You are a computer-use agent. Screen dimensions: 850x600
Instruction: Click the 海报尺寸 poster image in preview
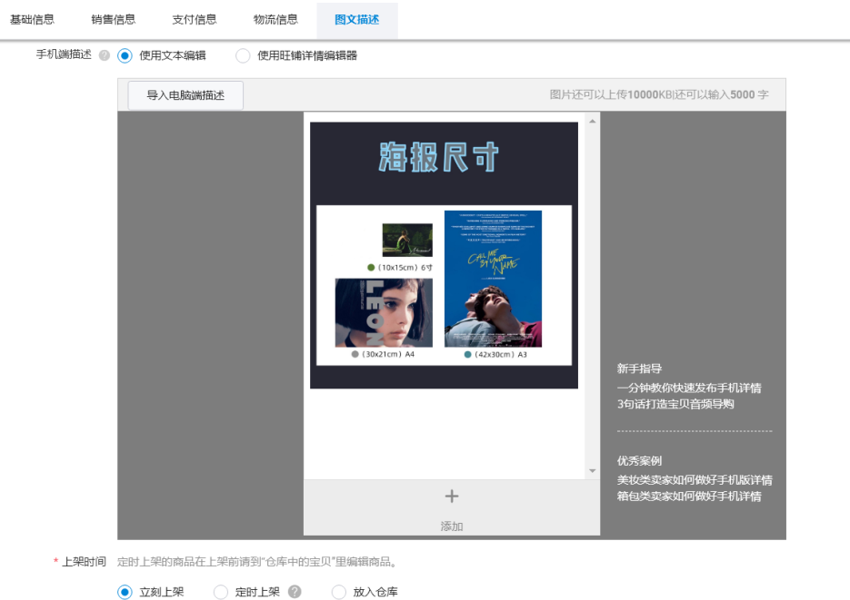point(444,255)
